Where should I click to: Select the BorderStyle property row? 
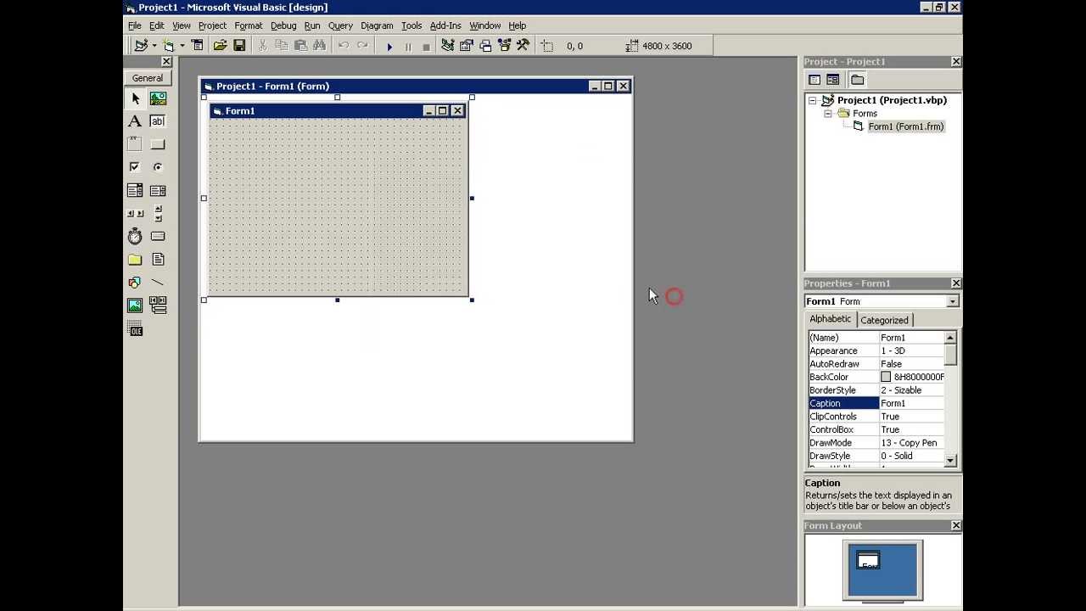876,390
